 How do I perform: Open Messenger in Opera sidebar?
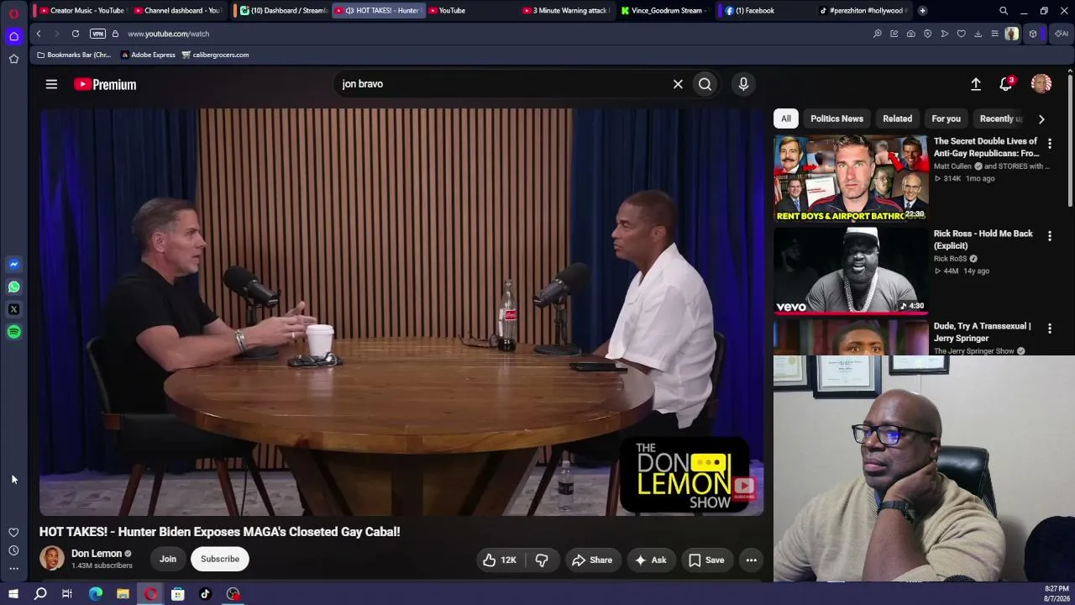point(13,265)
